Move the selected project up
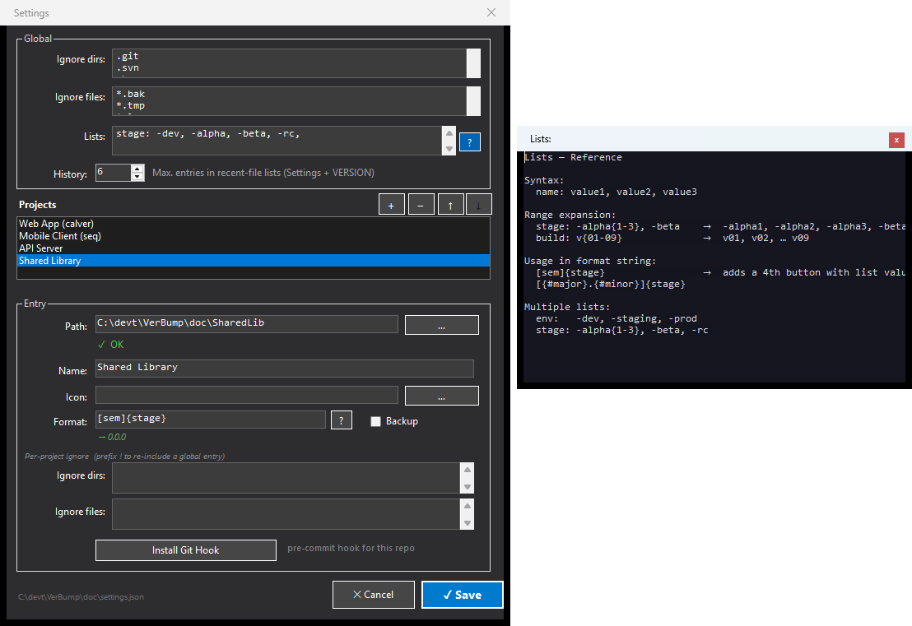The height and width of the screenshot is (626, 912). pyautogui.click(x=450, y=205)
